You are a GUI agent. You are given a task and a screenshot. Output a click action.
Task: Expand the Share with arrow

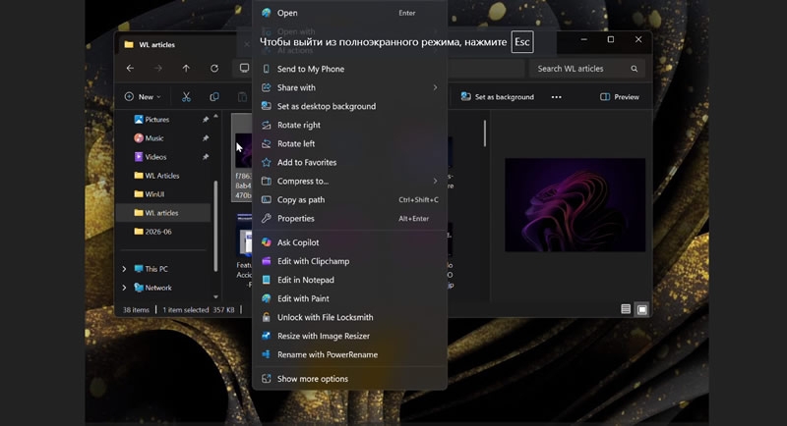(x=435, y=87)
